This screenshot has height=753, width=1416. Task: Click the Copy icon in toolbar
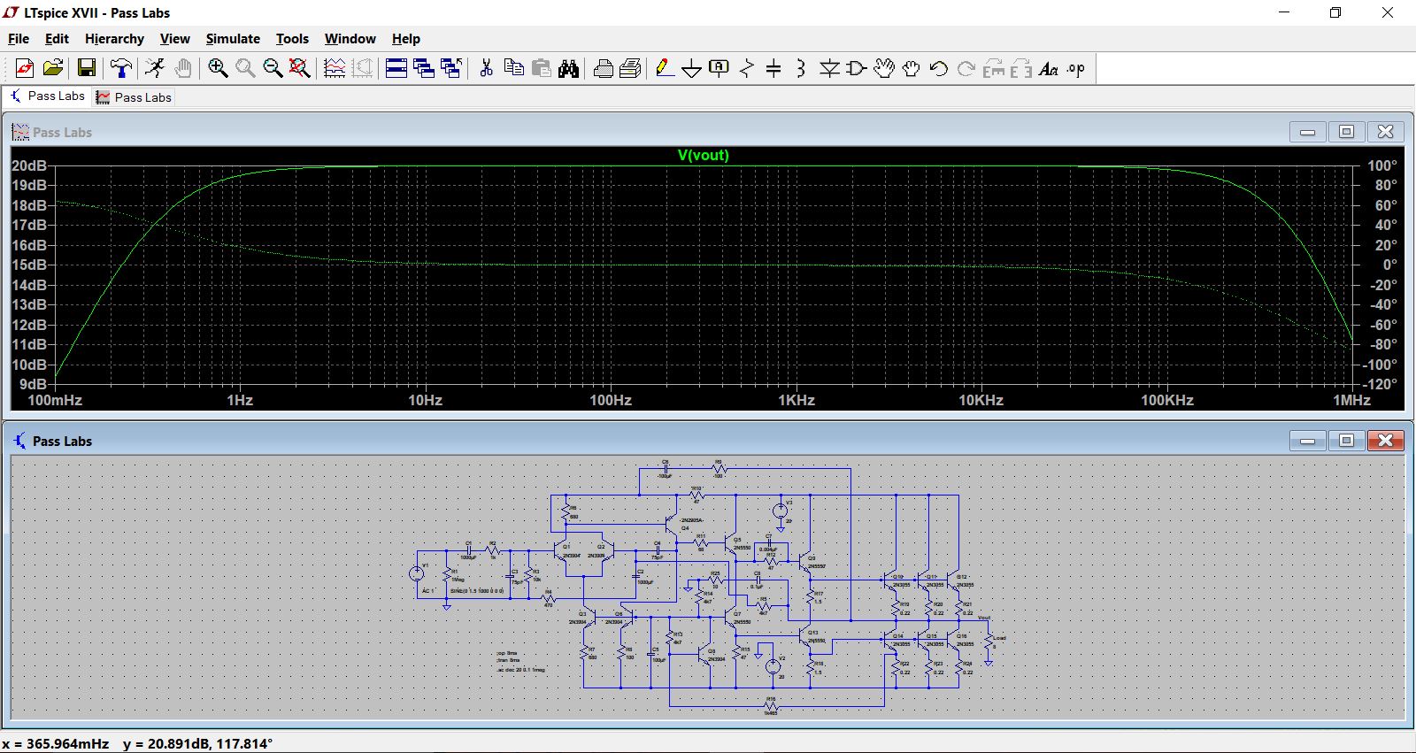pyautogui.click(x=513, y=68)
